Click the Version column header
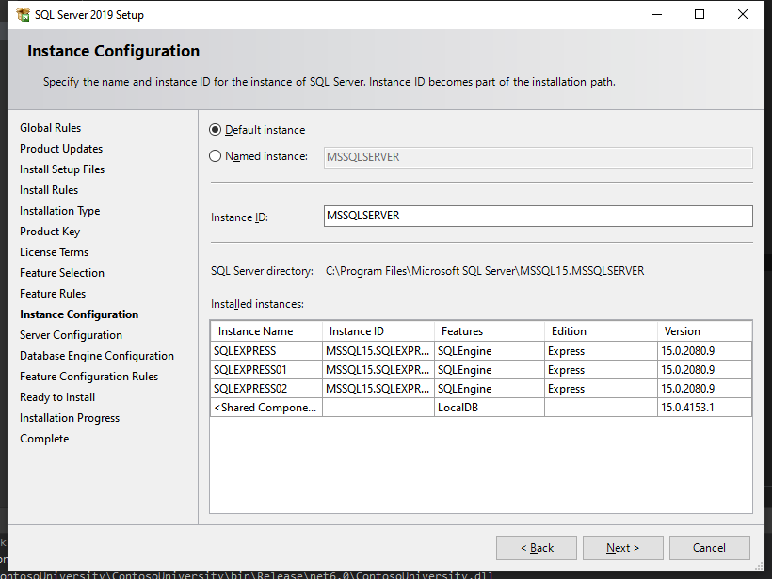Image resolution: width=772 pixels, height=579 pixels. [703, 331]
